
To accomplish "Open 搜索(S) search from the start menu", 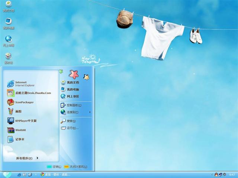I will point(68,121).
